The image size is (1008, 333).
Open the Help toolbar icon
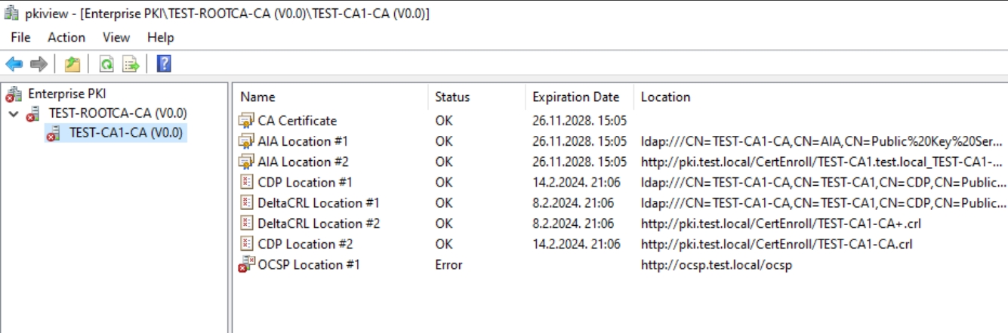[x=163, y=65]
